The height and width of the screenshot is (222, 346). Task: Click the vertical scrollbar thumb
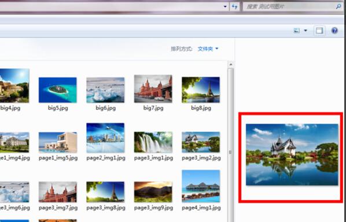[x=231, y=152]
